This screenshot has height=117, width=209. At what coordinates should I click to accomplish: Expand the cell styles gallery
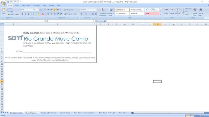161,14
